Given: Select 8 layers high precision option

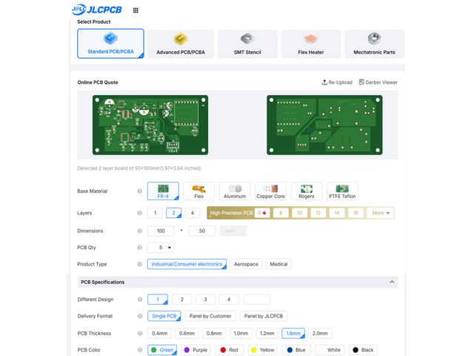Looking at the screenshot, I should (x=281, y=213).
